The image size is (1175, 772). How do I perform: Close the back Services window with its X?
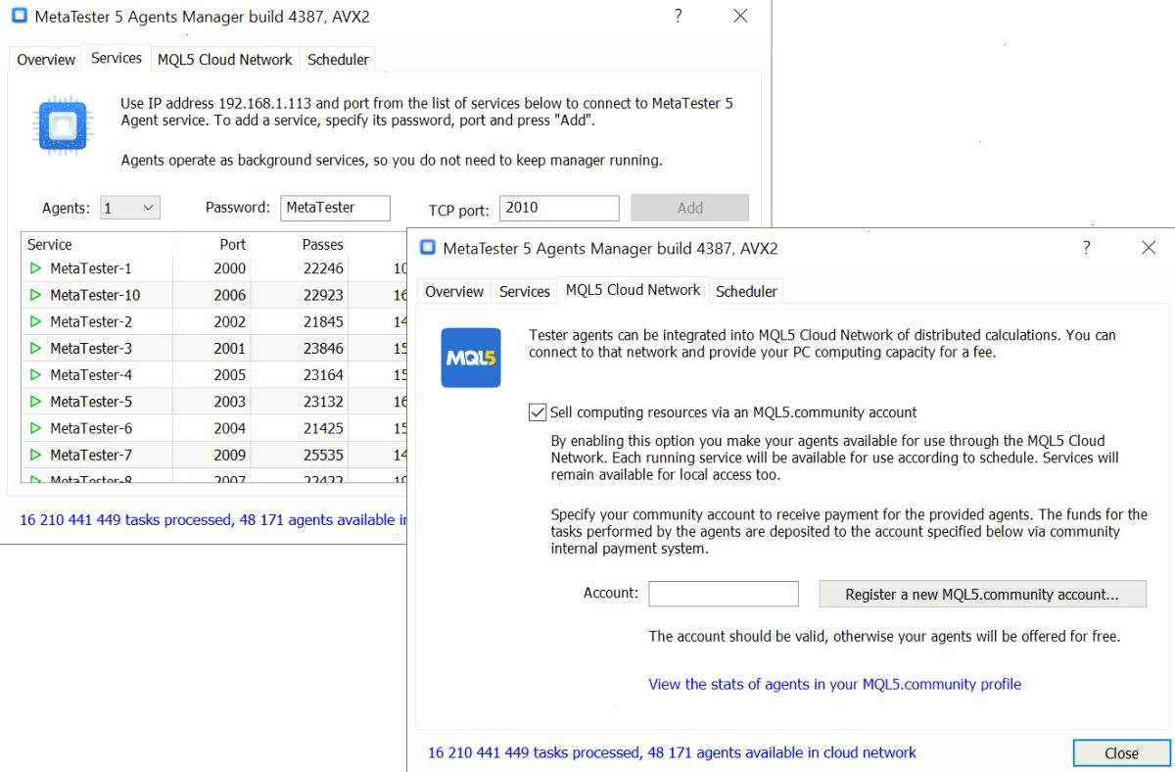(741, 16)
